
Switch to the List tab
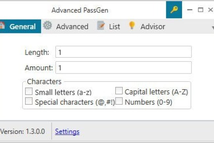(114, 27)
